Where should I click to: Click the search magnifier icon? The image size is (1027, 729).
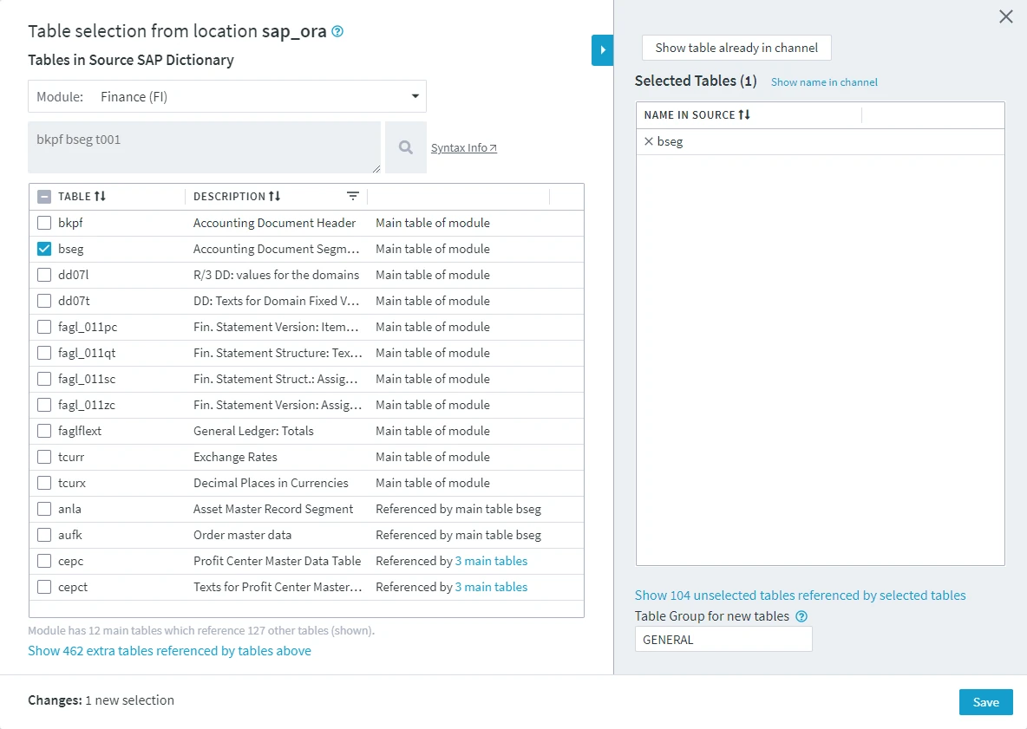point(404,146)
